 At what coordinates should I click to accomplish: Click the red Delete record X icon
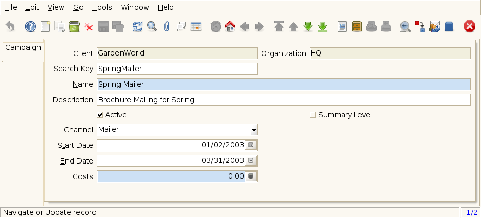[89, 26]
